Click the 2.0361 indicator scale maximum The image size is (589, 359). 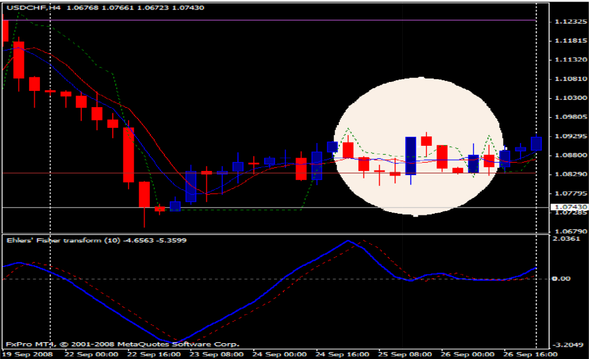[x=568, y=238]
